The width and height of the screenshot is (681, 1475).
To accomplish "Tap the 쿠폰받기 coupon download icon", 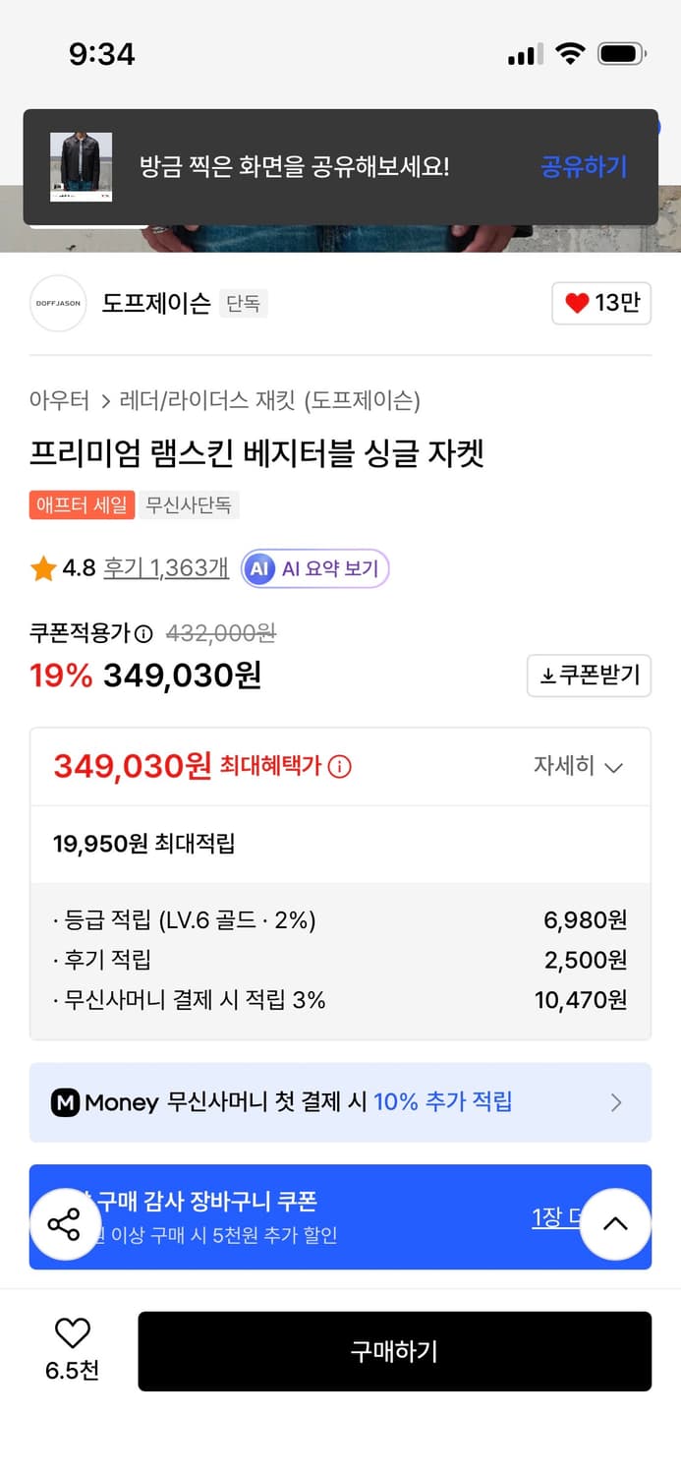I will coord(550,676).
